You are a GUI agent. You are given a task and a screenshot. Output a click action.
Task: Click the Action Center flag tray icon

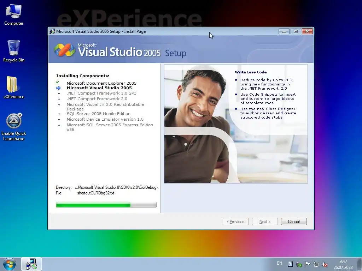pos(307,264)
